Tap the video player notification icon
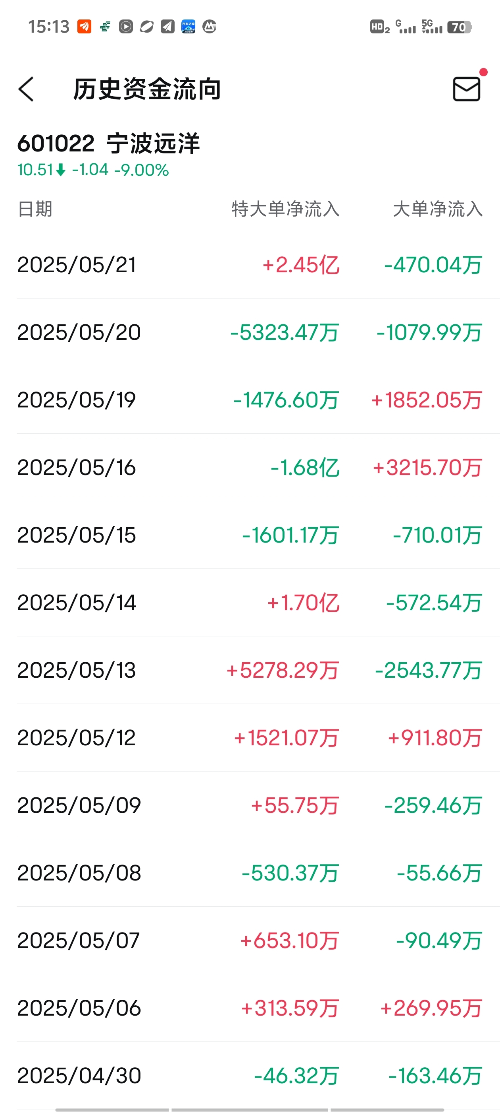 pos(126,27)
